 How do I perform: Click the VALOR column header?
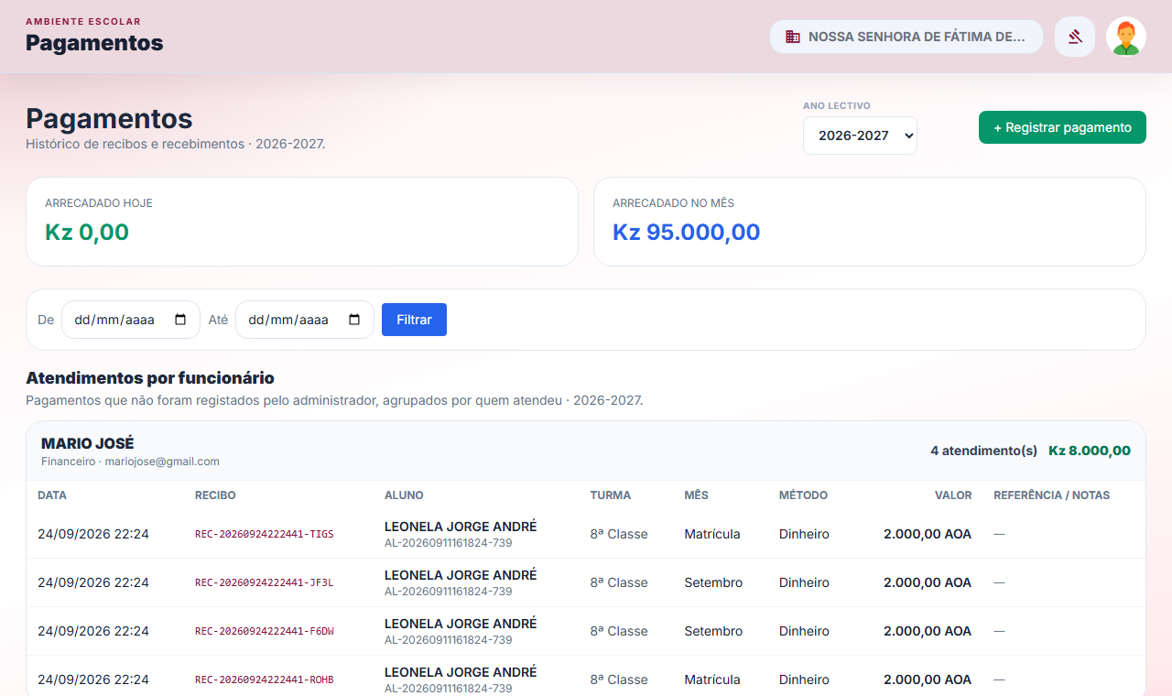(x=953, y=495)
